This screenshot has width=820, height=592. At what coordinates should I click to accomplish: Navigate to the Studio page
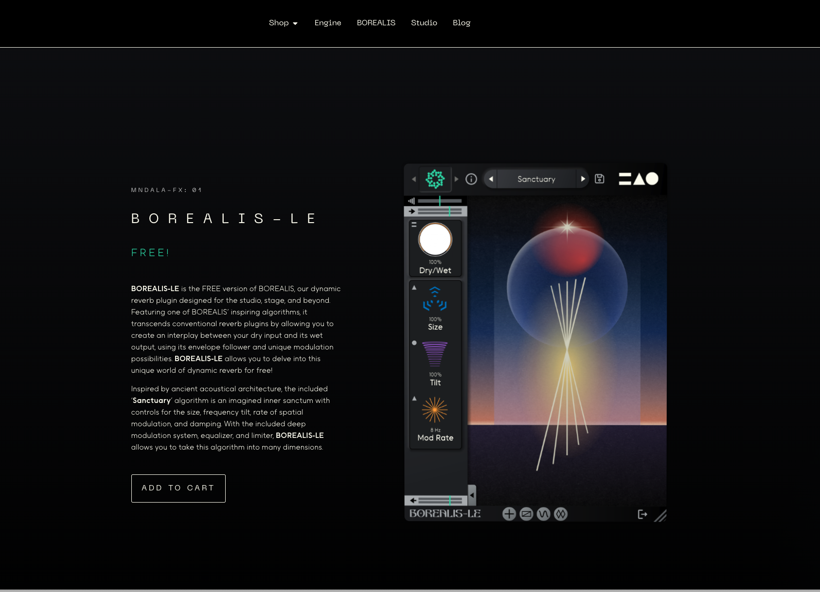coord(424,23)
